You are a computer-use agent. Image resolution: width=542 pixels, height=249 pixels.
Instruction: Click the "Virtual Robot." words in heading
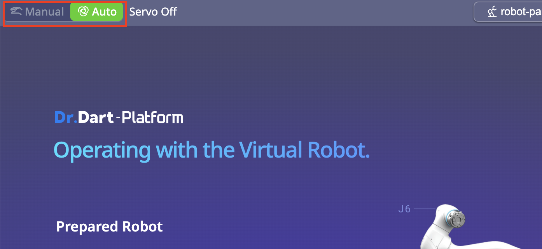(x=304, y=150)
